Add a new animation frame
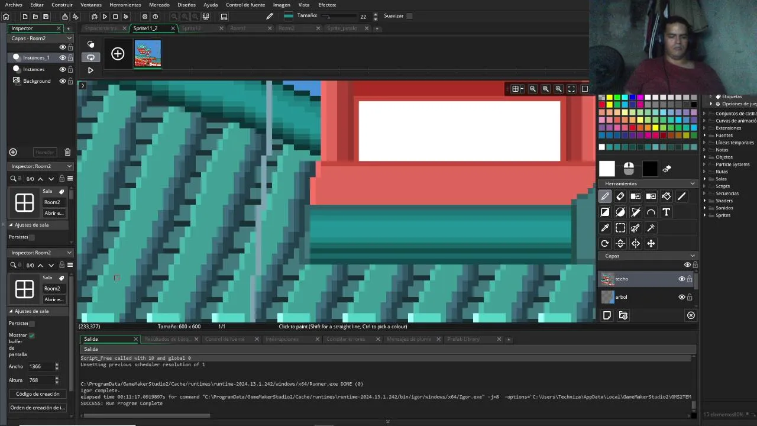 point(118,54)
